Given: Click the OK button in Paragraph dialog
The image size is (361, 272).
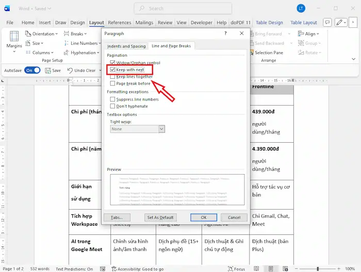Looking at the screenshot, I should pos(204,217).
